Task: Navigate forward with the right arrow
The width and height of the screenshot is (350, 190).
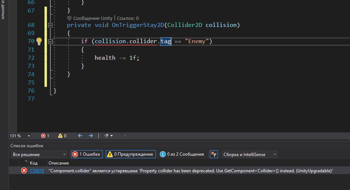Action: coord(91,135)
